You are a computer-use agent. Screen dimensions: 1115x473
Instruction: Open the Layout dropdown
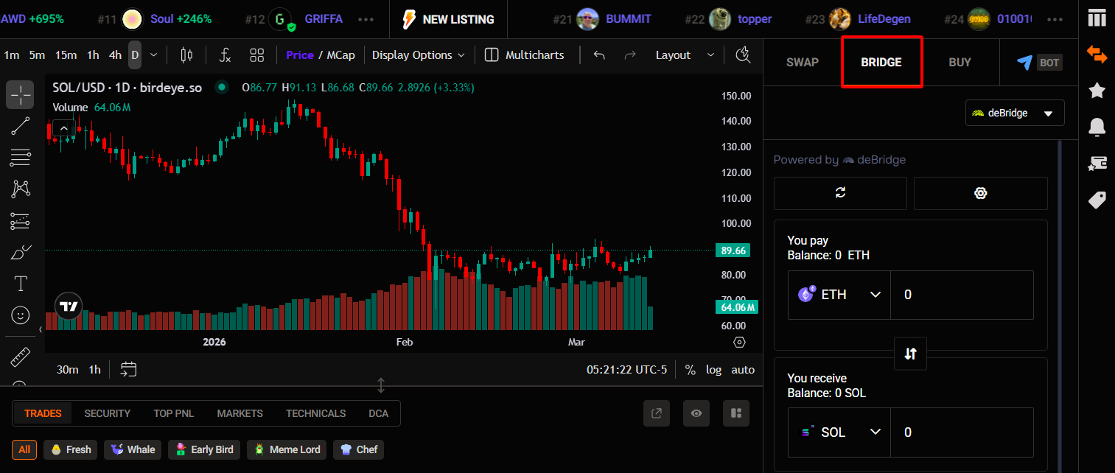(x=685, y=55)
